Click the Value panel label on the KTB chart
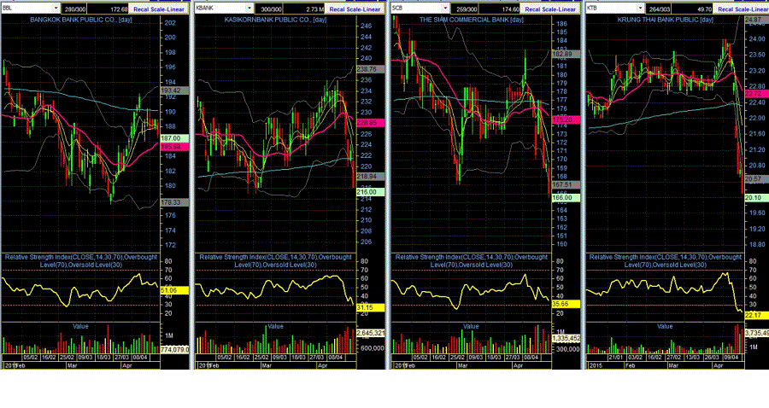This screenshot has height=408, width=769. [x=665, y=326]
